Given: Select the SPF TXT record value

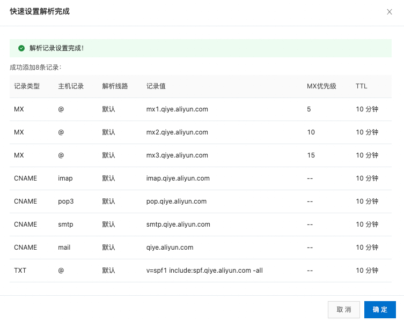Looking at the screenshot, I should (204, 271).
